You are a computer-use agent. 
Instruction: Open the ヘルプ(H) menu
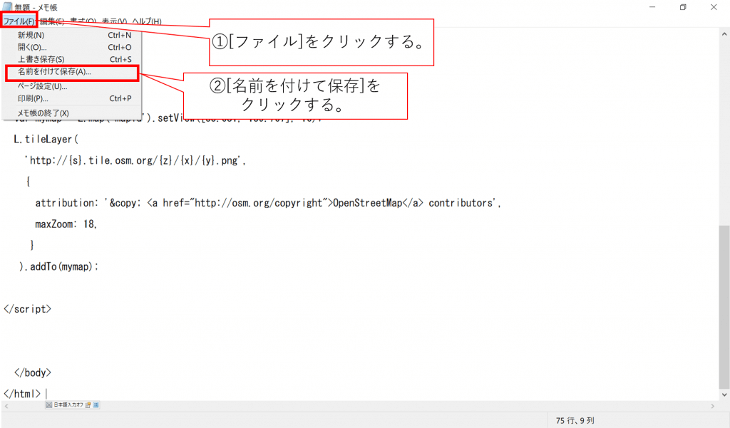coord(147,21)
